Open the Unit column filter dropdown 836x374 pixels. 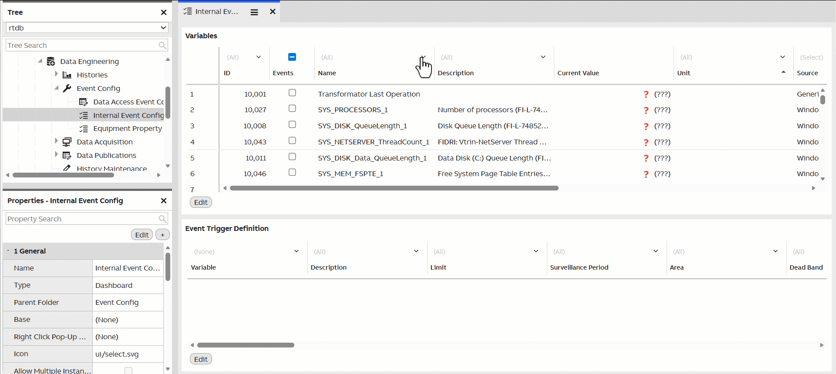[782, 57]
